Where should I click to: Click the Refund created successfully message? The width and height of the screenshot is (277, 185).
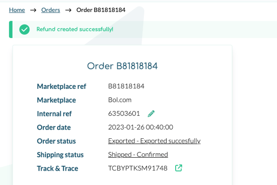click(75, 29)
